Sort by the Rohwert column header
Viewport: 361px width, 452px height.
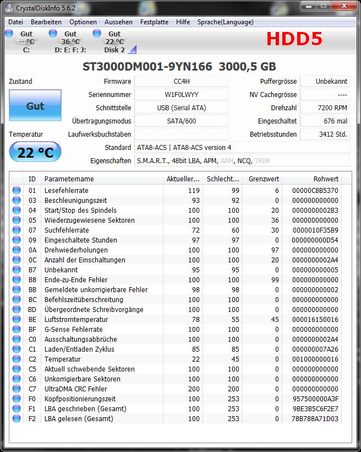click(x=312, y=179)
